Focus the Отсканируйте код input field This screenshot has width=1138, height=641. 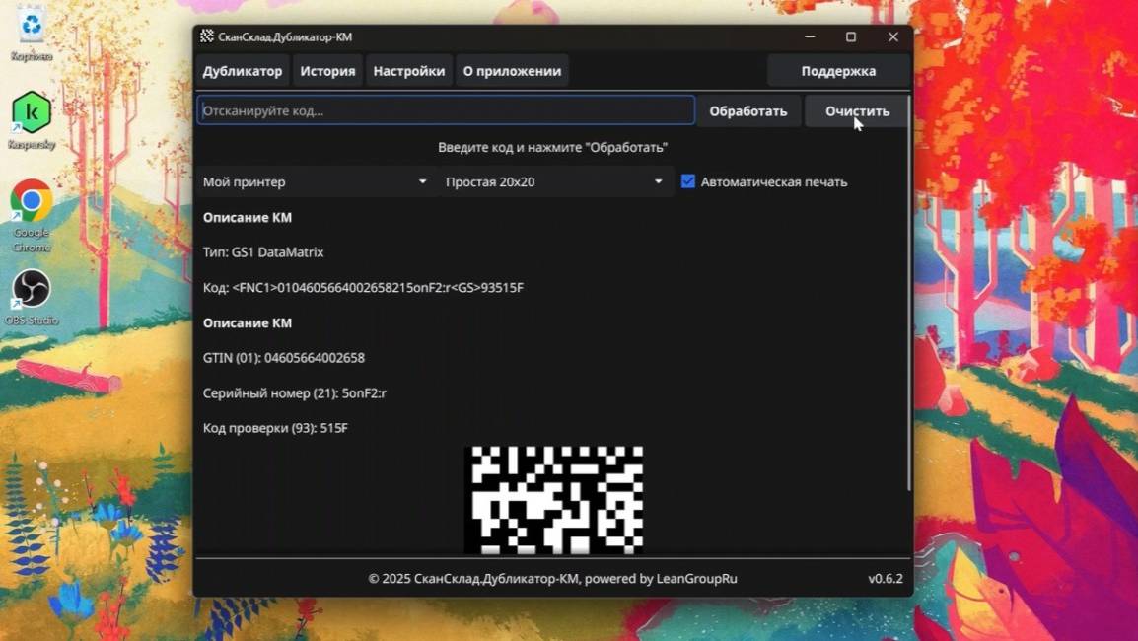pos(446,111)
